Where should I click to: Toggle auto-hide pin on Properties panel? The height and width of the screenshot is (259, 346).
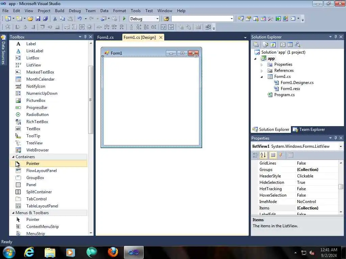coord(336,138)
